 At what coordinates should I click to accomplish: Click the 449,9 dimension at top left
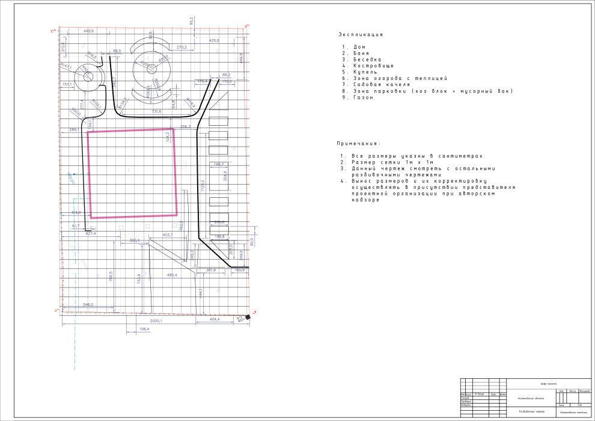point(89,31)
